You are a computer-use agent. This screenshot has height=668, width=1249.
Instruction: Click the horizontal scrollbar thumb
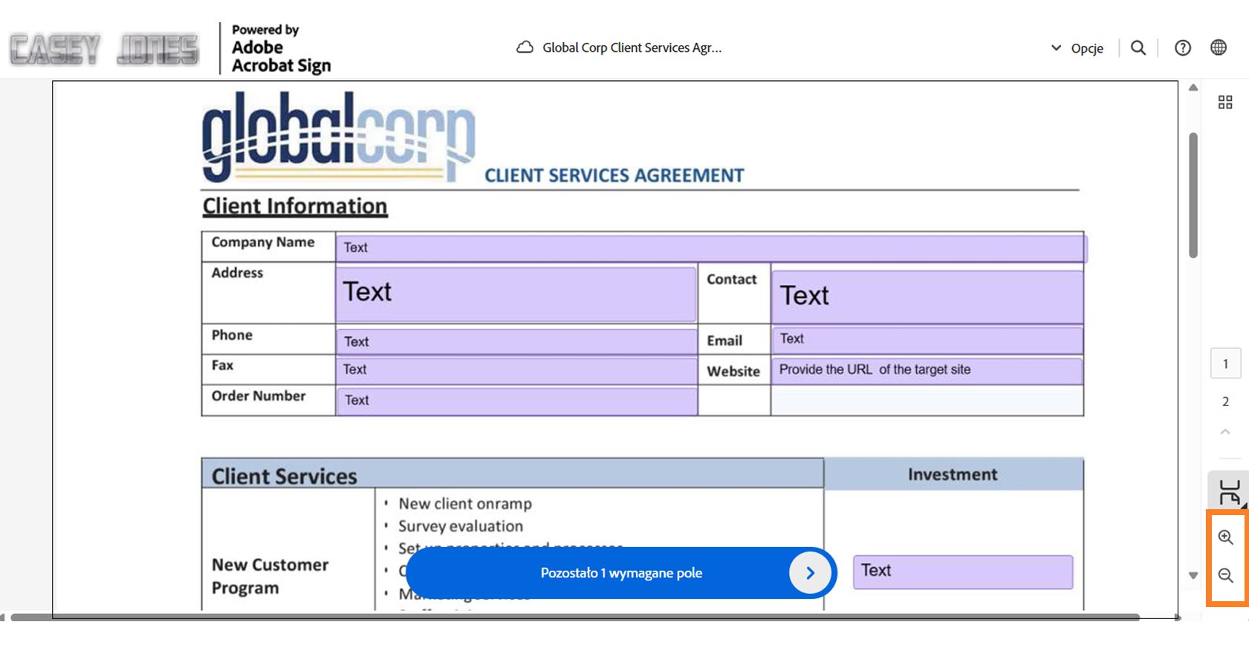pos(575,617)
